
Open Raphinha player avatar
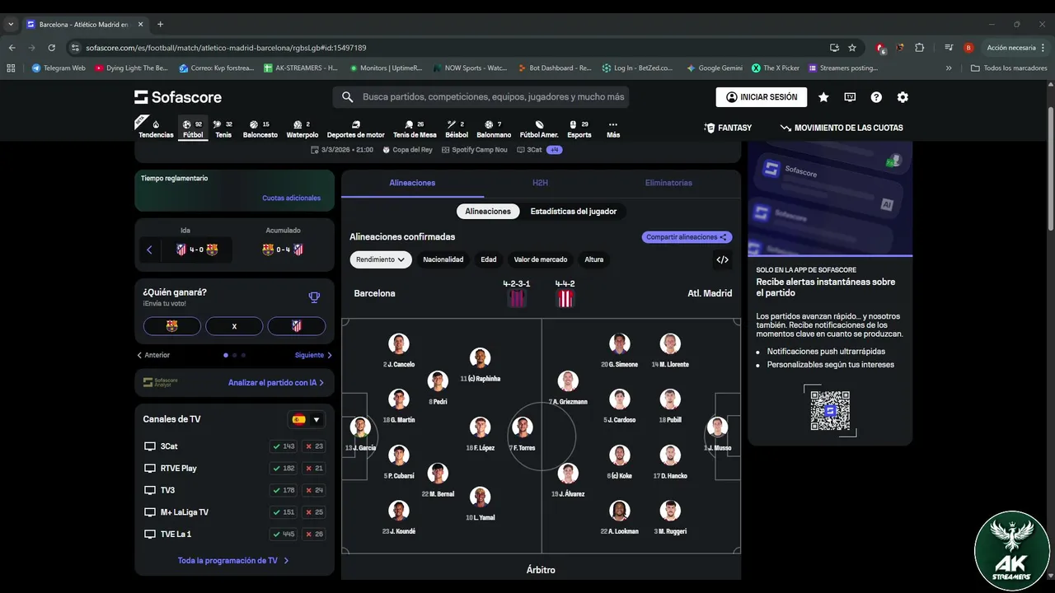click(480, 358)
